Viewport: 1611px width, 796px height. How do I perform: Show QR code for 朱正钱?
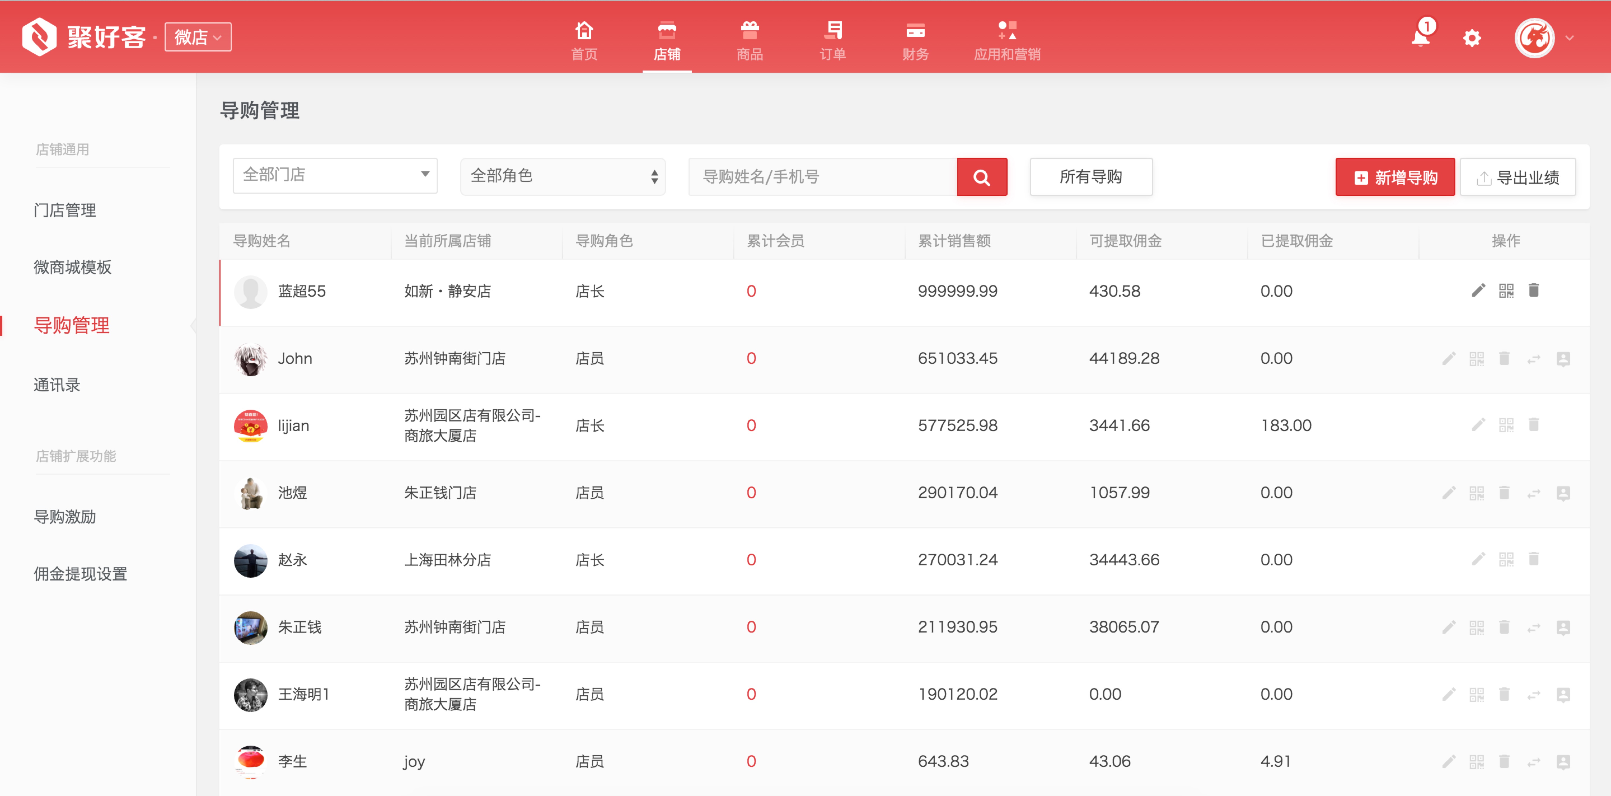point(1477,627)
